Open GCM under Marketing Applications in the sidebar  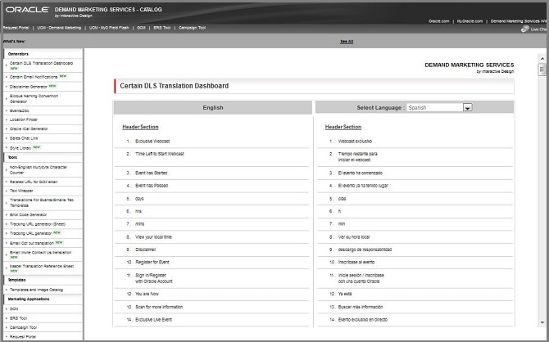tap(14, 308)
